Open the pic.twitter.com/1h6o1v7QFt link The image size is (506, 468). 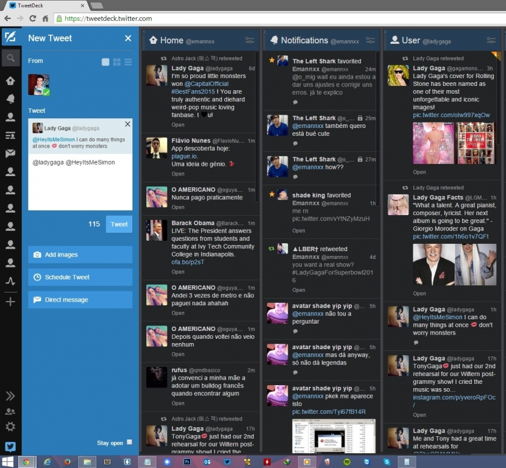coord(451,236)
